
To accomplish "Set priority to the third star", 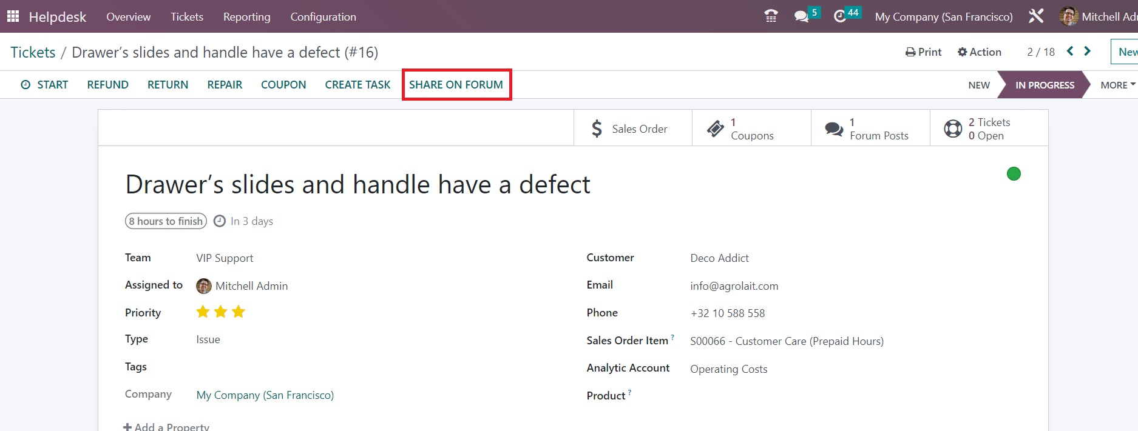I will (x=239, y=312).
